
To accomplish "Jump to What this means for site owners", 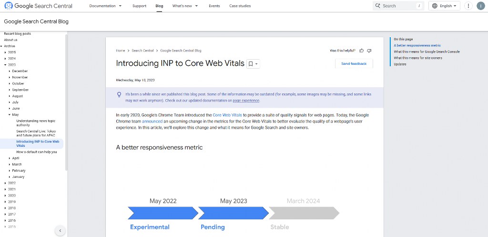I will point(417,58).
